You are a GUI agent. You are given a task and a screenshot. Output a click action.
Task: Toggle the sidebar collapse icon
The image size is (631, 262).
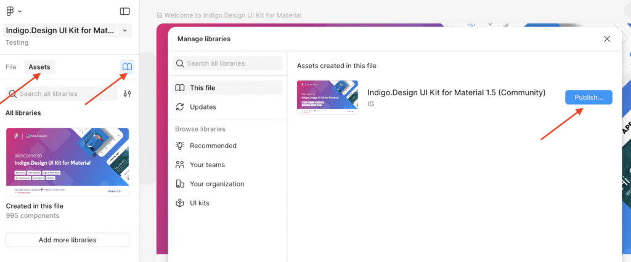point(124,11)
